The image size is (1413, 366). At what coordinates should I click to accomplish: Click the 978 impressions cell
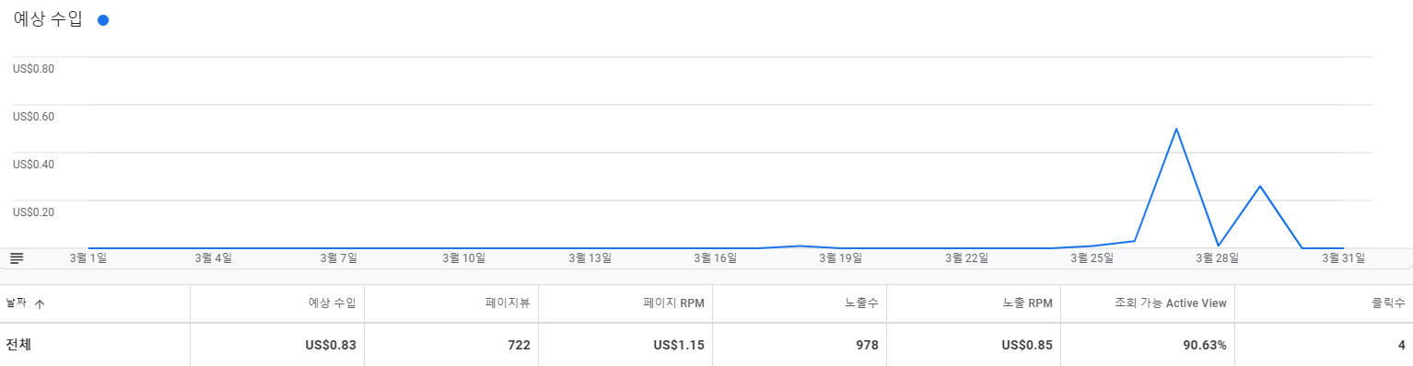point(867,345)
